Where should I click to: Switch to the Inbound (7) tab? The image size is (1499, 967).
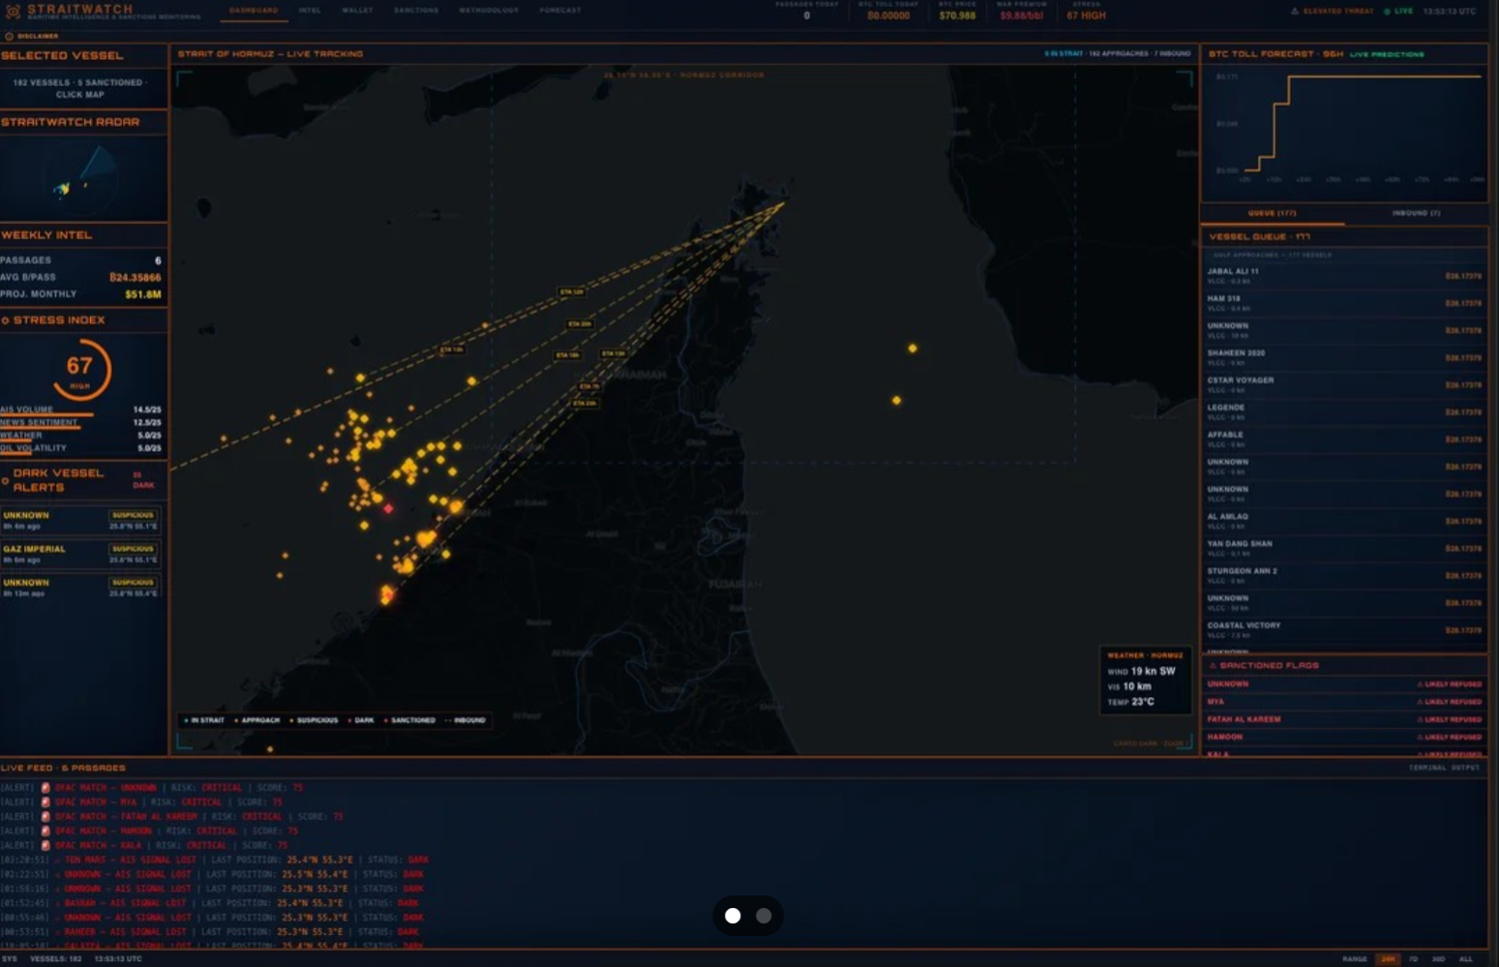coord(1416,213)
